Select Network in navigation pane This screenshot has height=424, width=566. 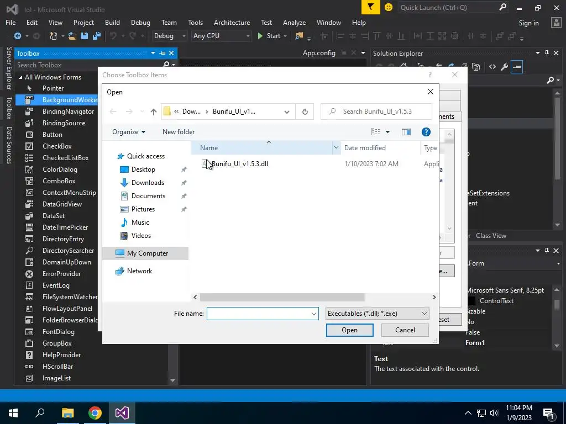139,271
